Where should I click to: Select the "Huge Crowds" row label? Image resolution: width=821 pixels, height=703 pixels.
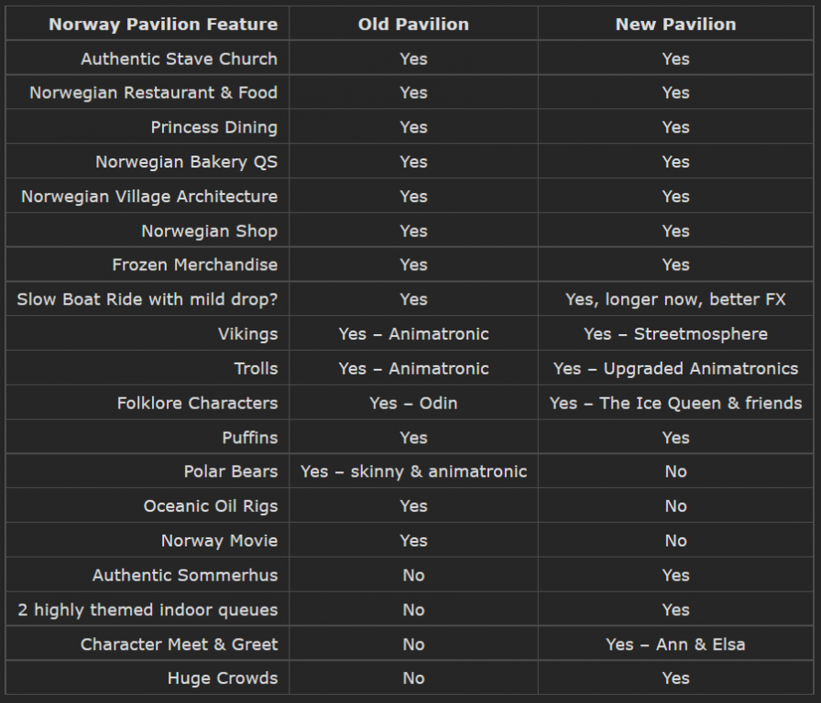tap(222, 678)
